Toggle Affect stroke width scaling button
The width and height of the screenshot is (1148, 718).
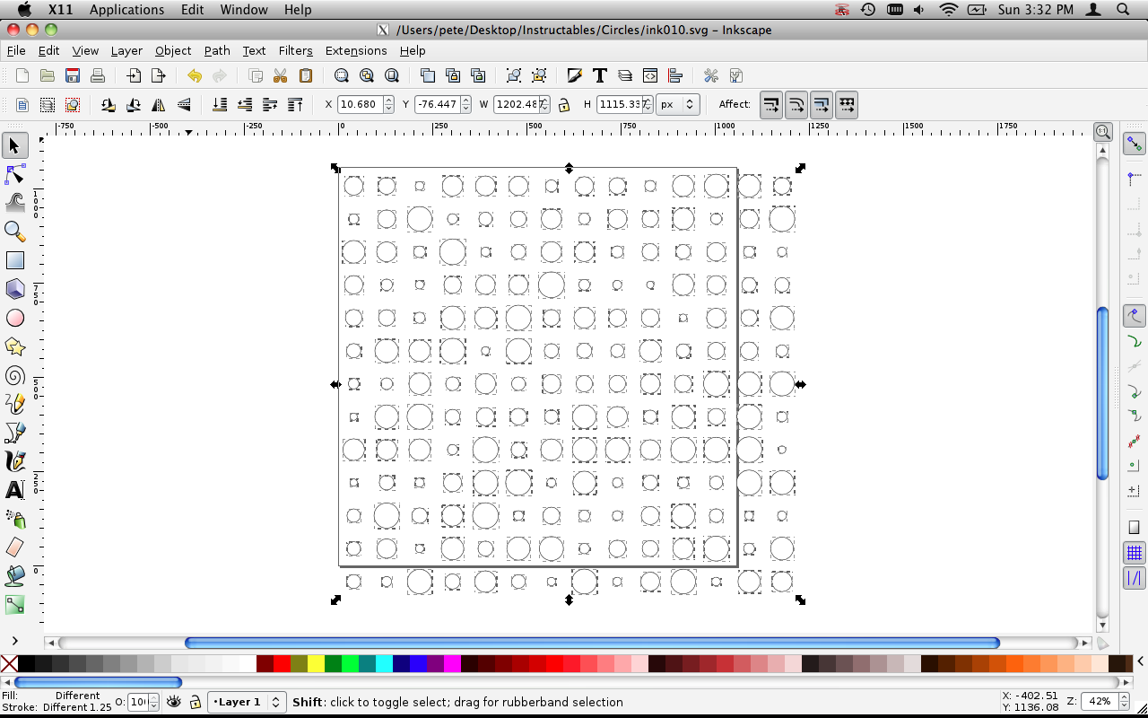(x=770, y=104)
